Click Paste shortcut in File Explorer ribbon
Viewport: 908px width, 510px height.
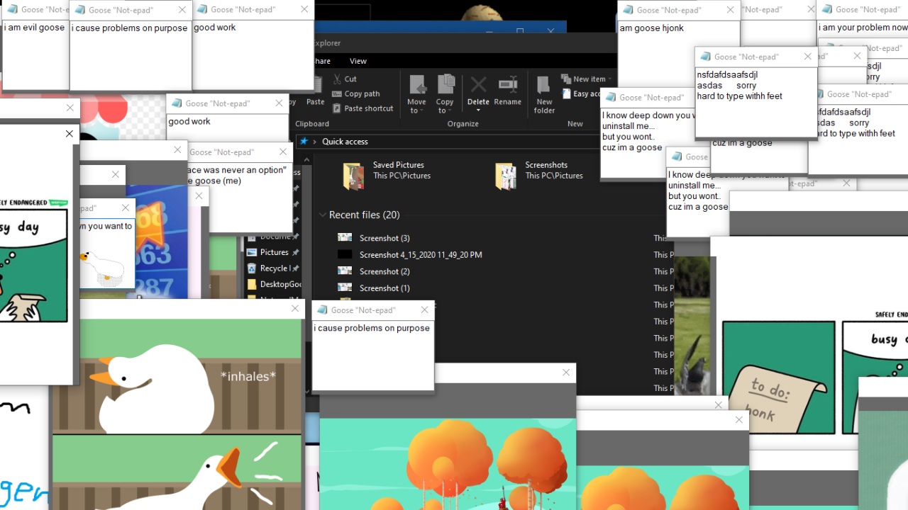[x=362, y=108]
